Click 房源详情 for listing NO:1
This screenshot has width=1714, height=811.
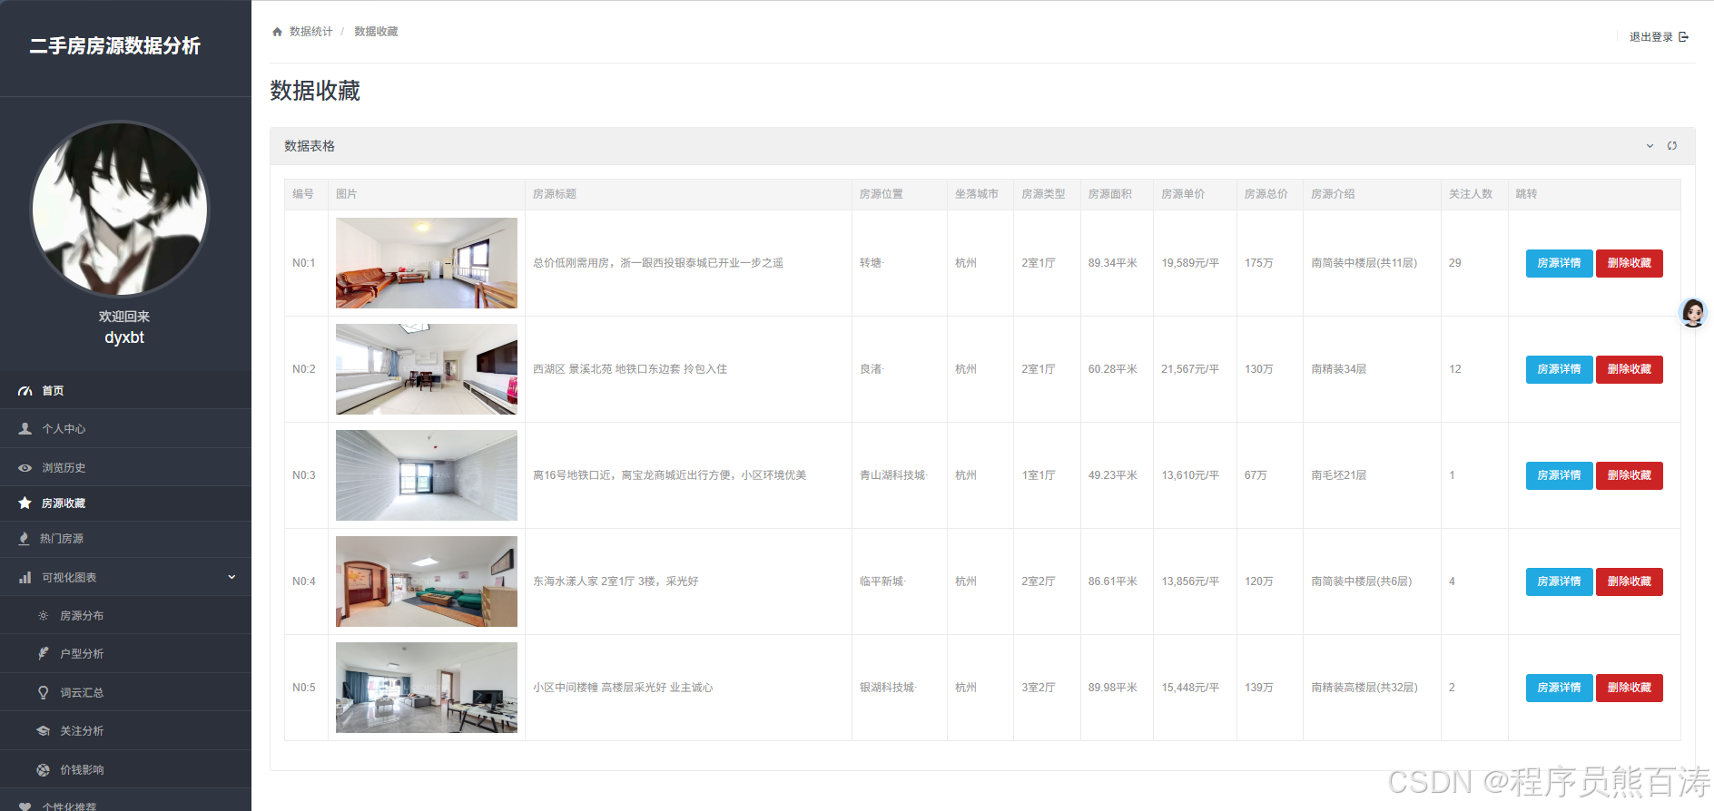pos(1559,263)
